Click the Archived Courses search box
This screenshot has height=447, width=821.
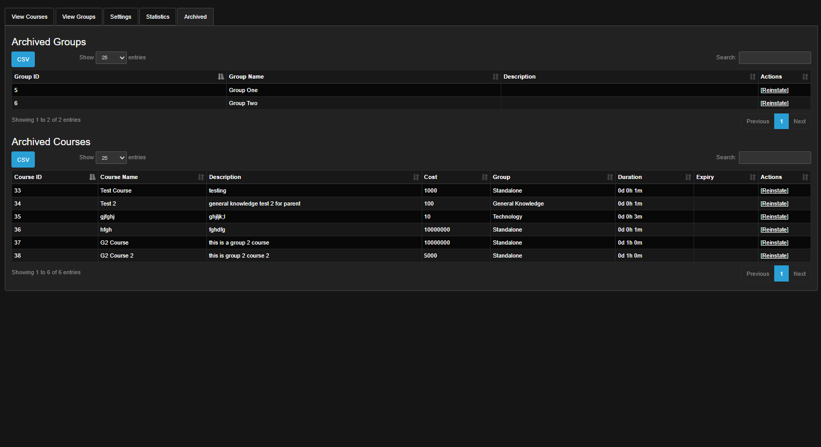775,158
